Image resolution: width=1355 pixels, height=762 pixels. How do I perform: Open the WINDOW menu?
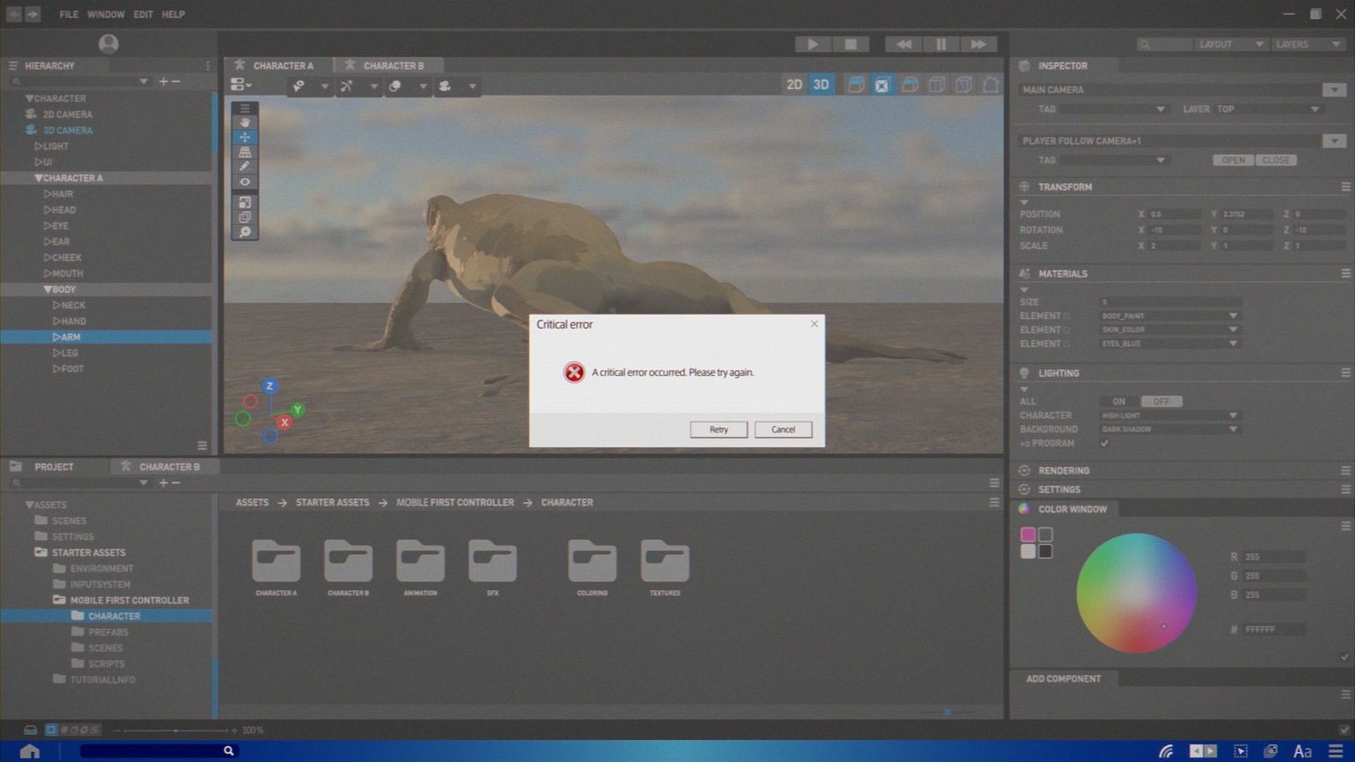click(x=106, y=15)
